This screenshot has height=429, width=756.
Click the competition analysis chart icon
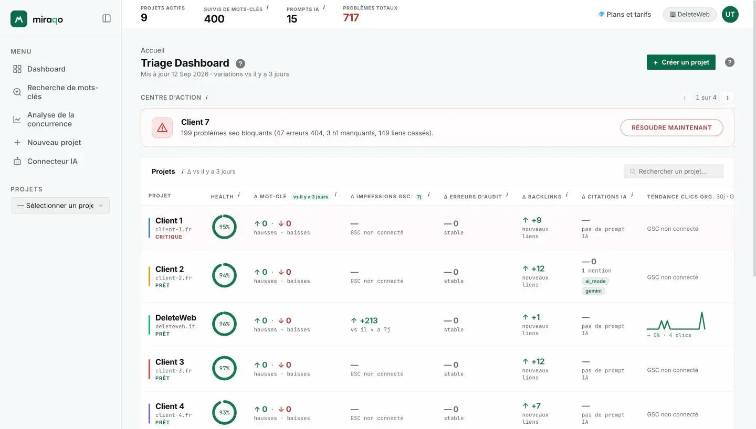(17, 120)
